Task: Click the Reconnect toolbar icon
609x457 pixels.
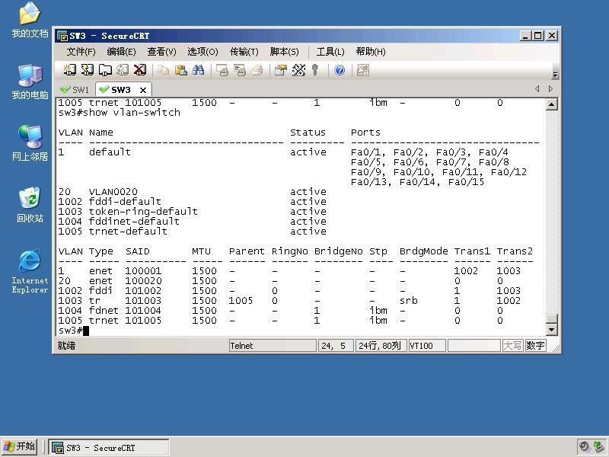Action: tap(123, 70)
